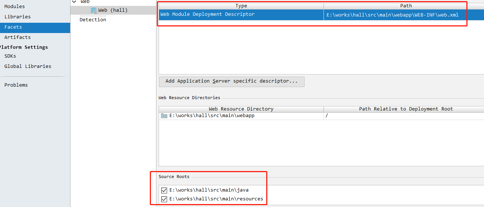
Task: Select the Web Module Deployment Descriptor row
Action: [x=321, y=15]
